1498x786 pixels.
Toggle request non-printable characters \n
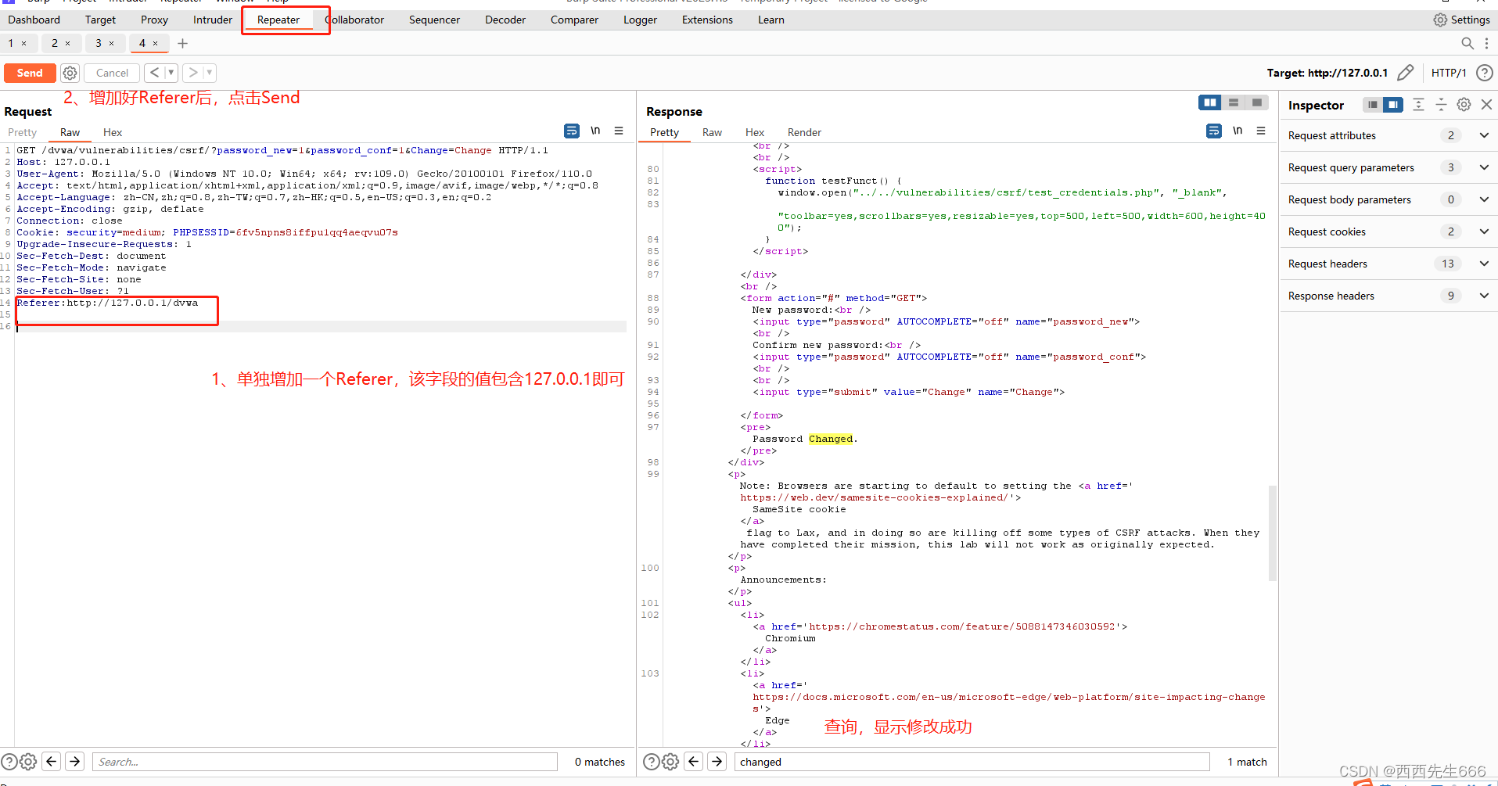595,131
